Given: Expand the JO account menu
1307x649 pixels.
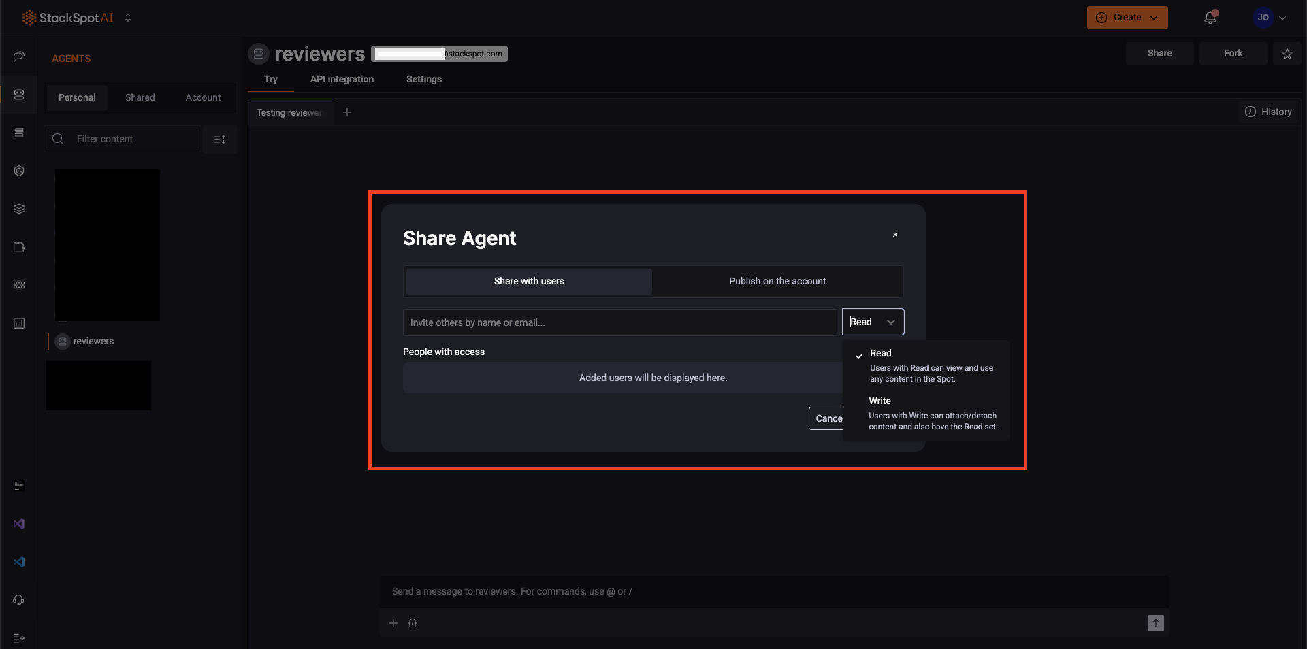Looking at the screenshot, I should pyautogui.click(x=1270, y=18).
